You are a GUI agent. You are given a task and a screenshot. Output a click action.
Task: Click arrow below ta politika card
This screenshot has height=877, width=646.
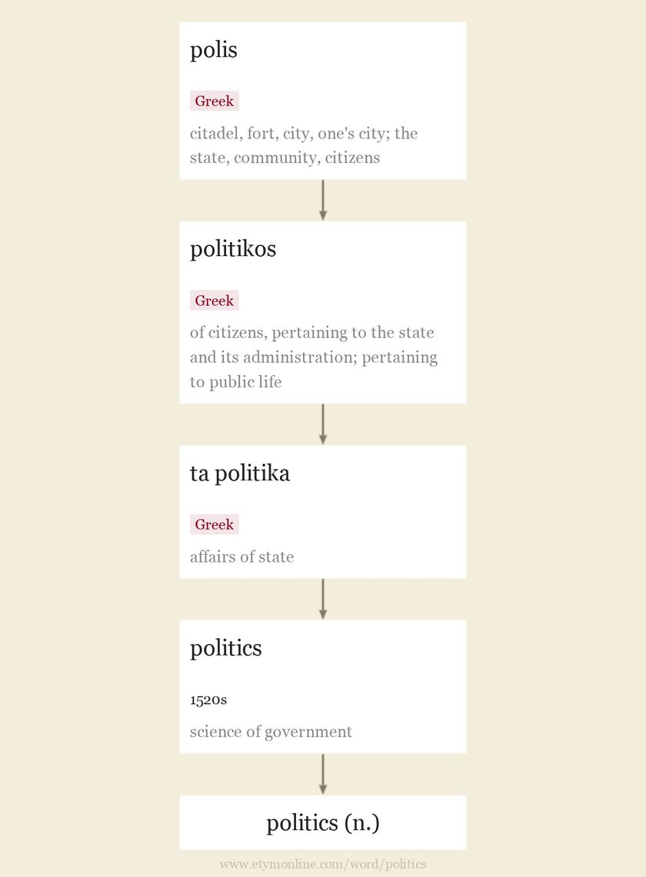[322, 599]
